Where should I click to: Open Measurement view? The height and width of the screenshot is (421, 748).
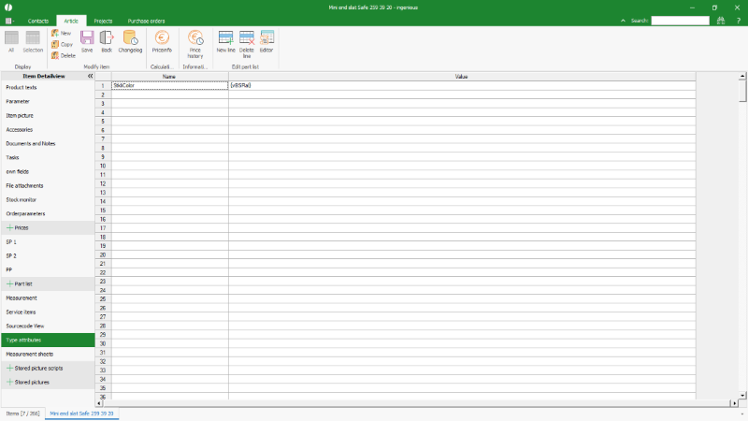(x=48, y=298)
